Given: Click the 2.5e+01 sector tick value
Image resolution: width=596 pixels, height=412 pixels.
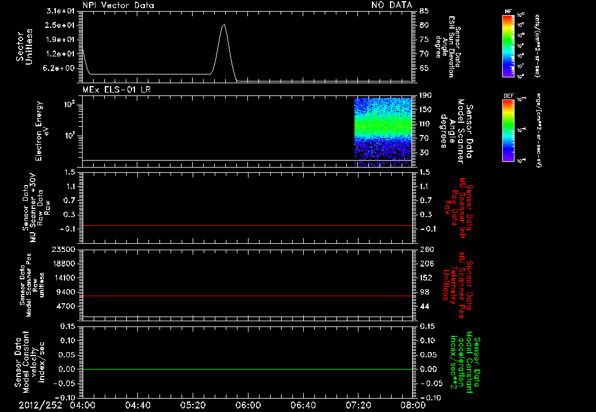Looking at the screenshot, I should coord(61,25).
